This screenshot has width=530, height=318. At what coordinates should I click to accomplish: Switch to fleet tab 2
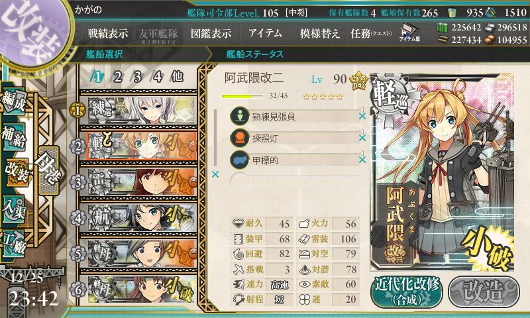118,77
